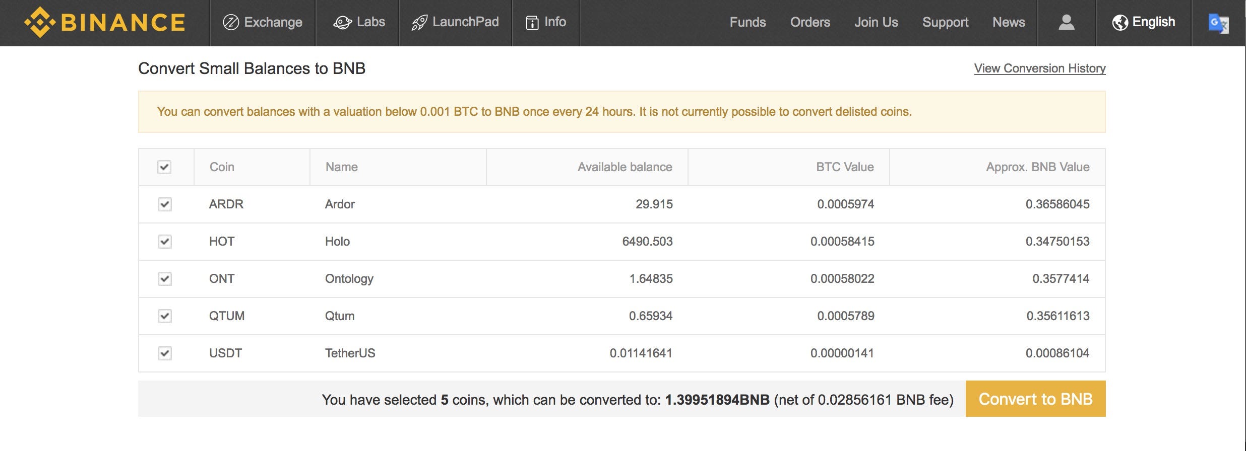
Task: Click the HOT coin symbol cell
Action: coord(222,242)
